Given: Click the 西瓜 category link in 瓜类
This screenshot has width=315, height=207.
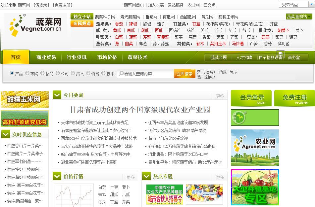Looking at the screenshot, I should pos(159,30).
